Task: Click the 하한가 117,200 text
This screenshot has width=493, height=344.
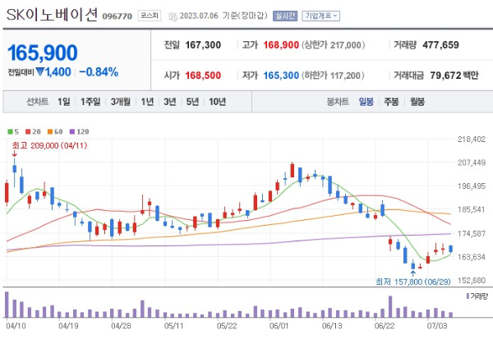Action: pos(334,76)
